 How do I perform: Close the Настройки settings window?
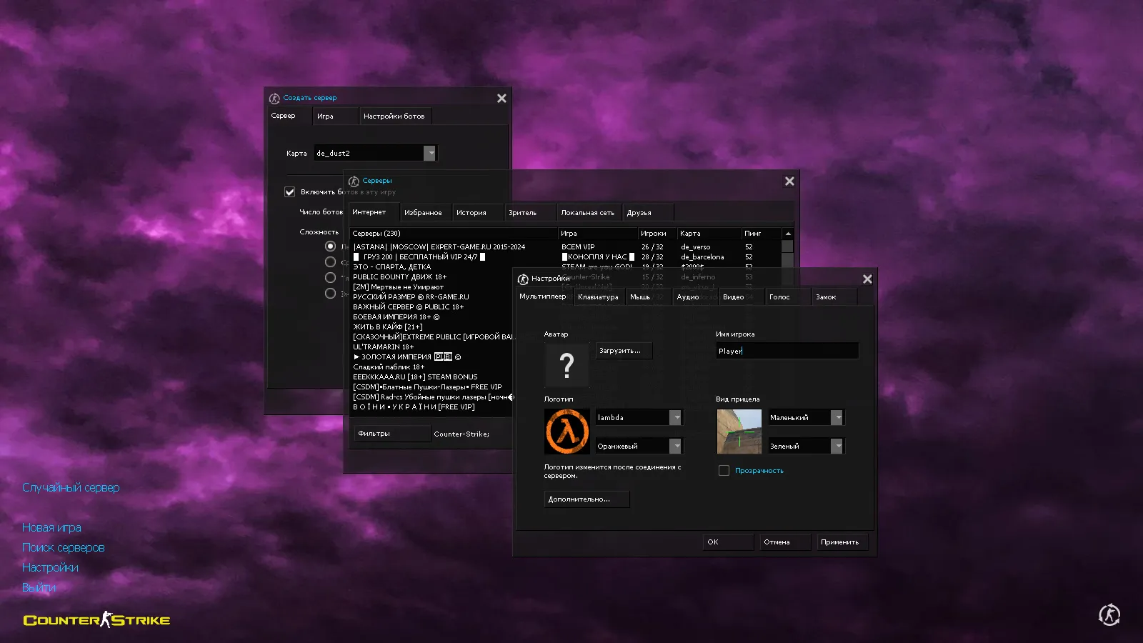click(867, 279)
